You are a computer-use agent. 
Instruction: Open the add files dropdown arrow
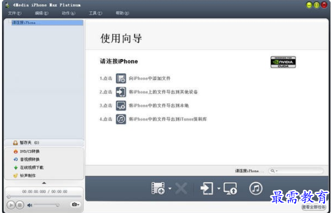coord(170,188)
